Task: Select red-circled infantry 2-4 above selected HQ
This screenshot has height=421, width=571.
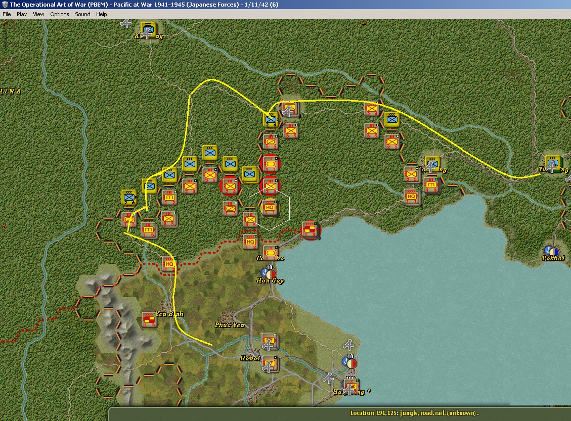Action: click(x=270, y=186)
